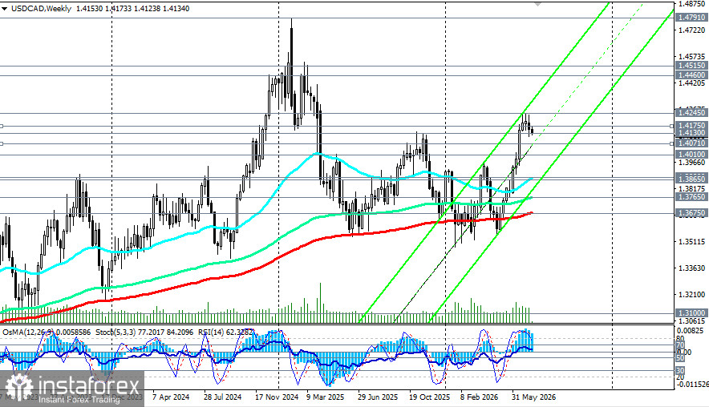Select the 1.38650 price level label

pyautogui.click(x=691, y=179)
